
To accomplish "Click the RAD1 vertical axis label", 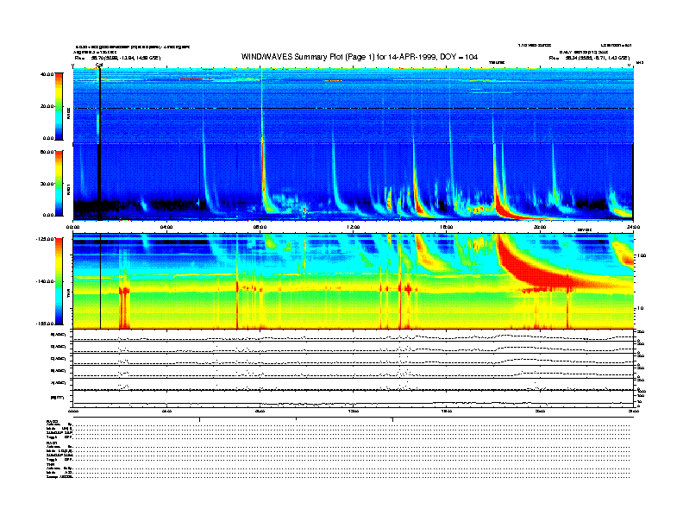I will click(x=68, y=188).
